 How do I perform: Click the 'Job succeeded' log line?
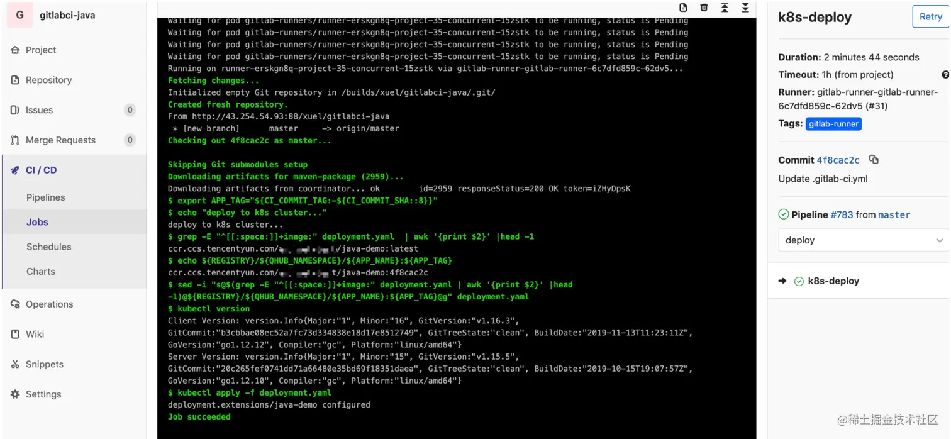click(199, 417)
